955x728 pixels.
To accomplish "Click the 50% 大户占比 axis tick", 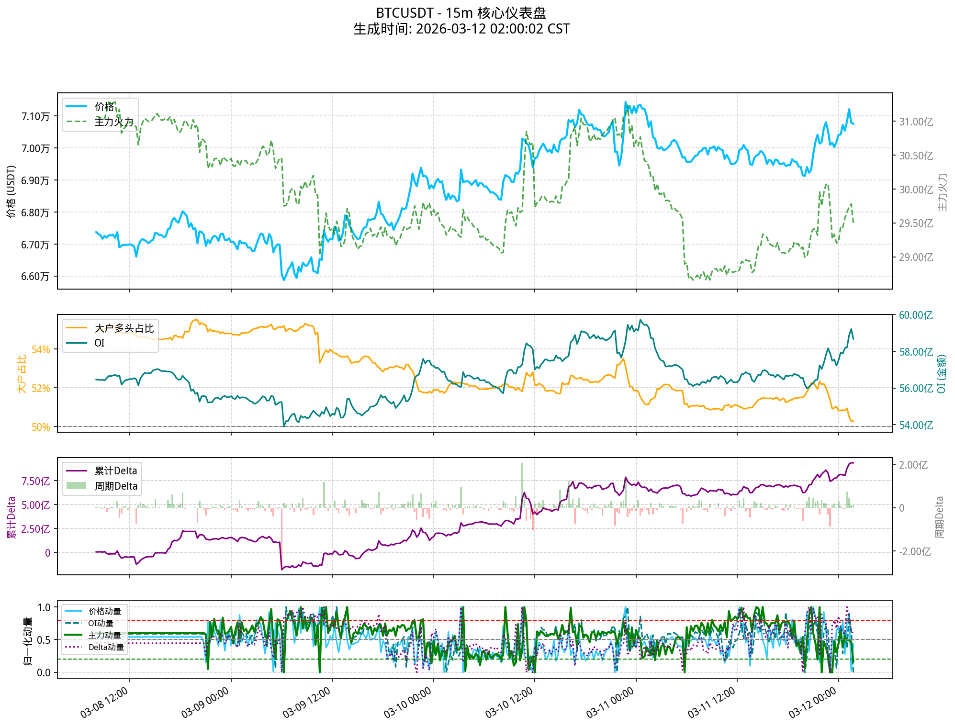I will (x=41, y=427).
